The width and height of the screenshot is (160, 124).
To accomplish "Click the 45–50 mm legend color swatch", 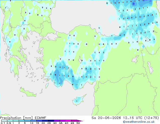I will tap(74, 121).
